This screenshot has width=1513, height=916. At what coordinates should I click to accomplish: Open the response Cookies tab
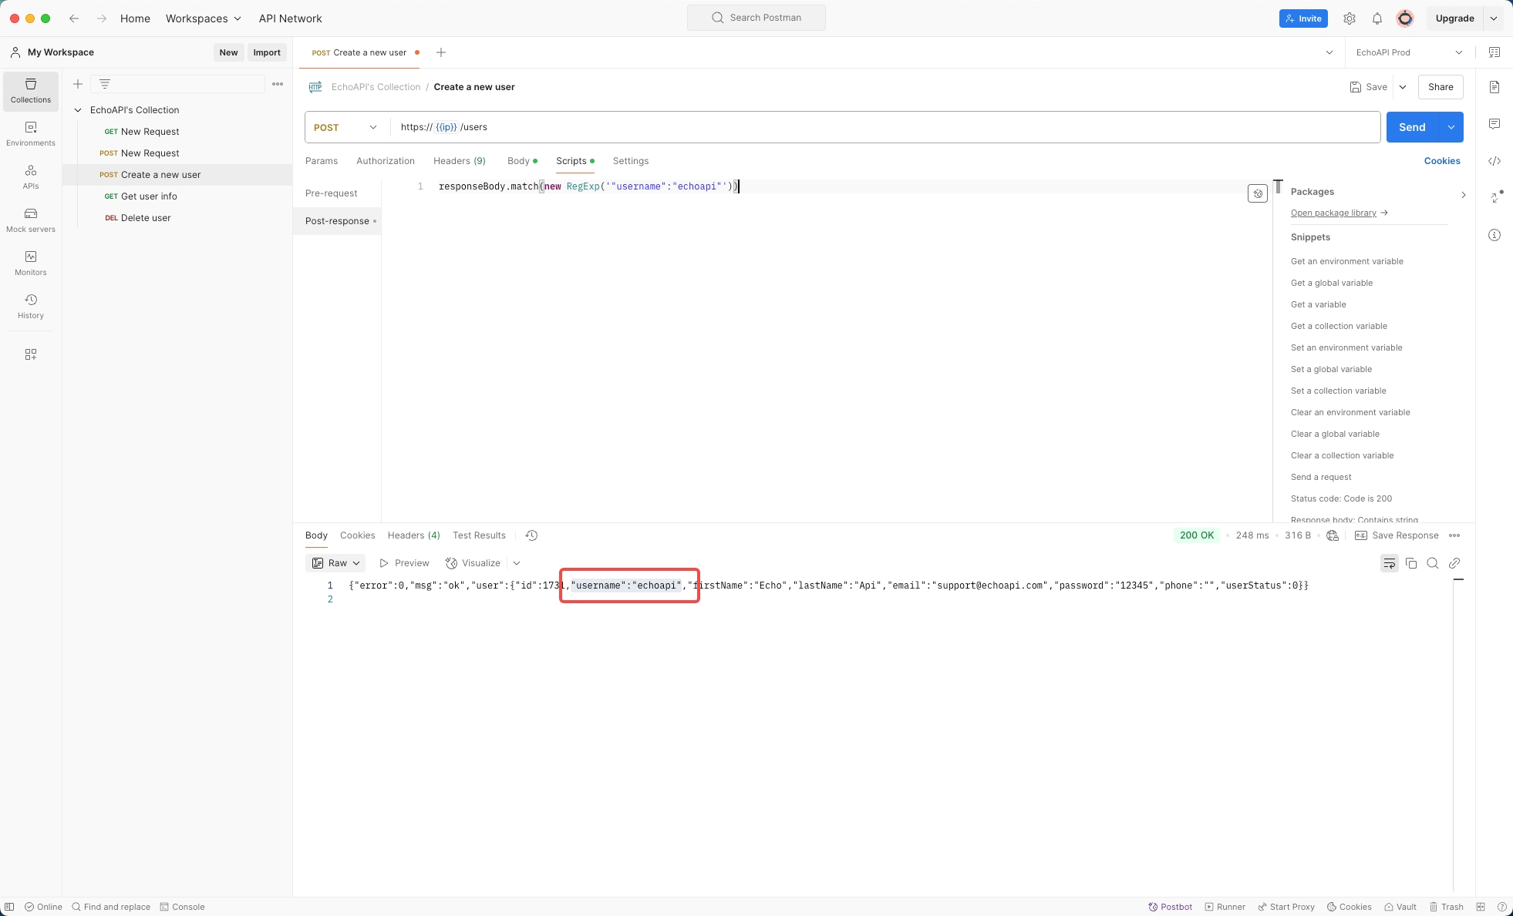(x=357, y=535)
